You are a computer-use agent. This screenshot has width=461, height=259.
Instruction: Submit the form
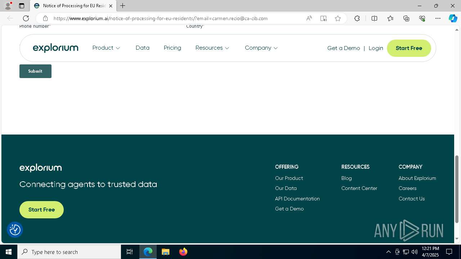pos(35,71)
